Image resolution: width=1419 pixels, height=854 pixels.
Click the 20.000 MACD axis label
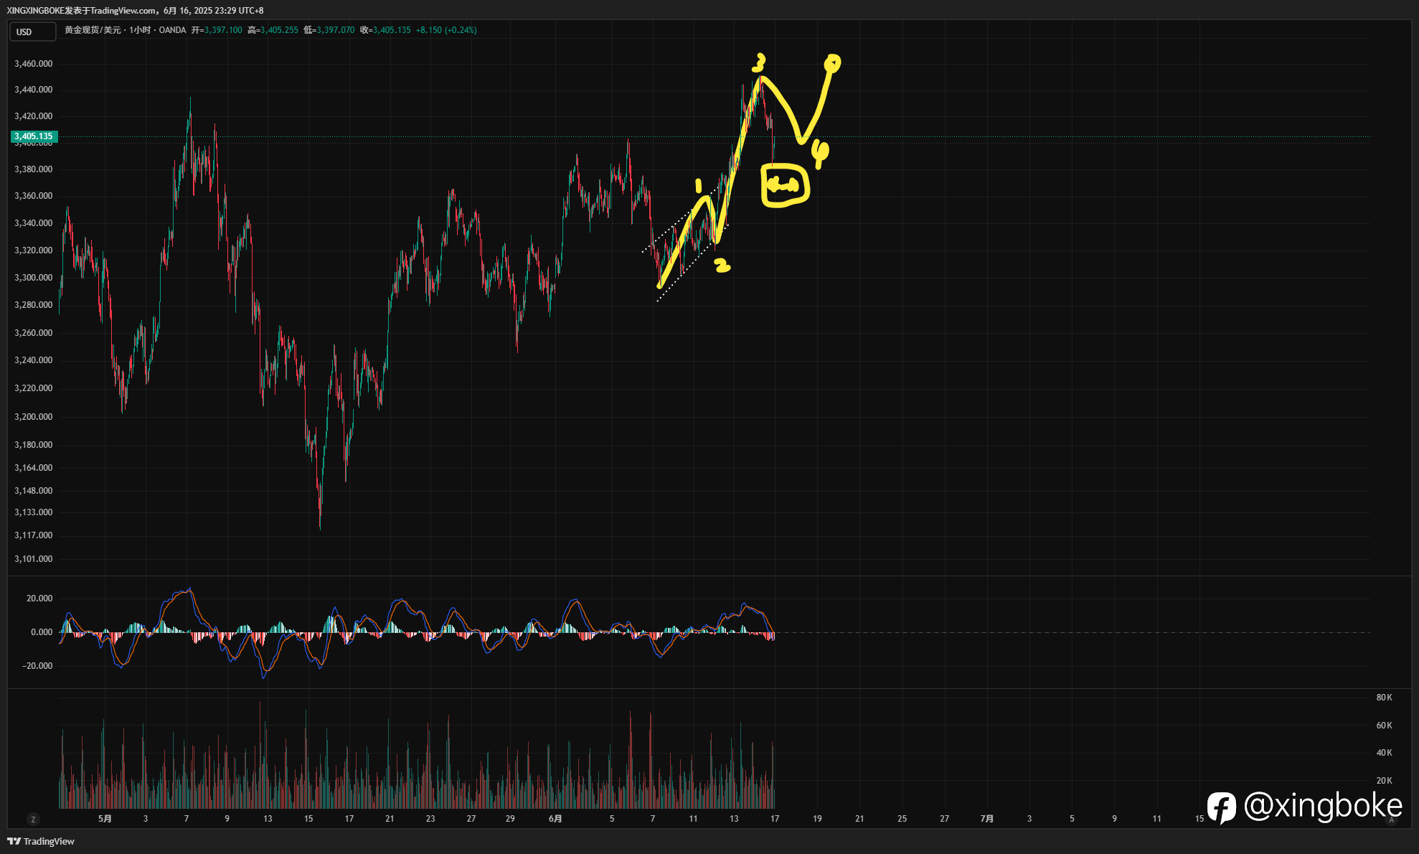(39, 599)
